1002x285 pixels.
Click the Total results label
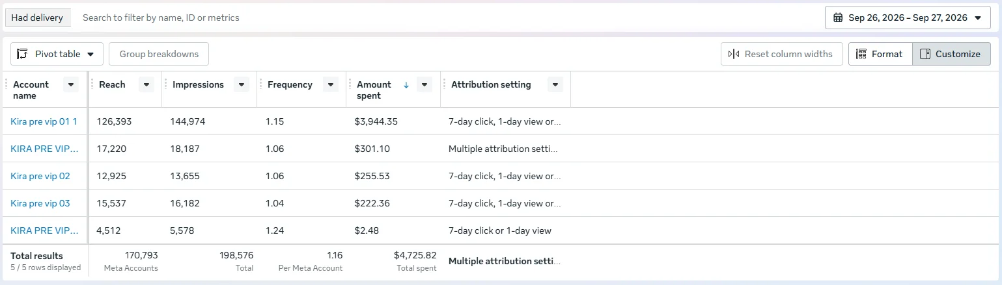click(36, 256)
